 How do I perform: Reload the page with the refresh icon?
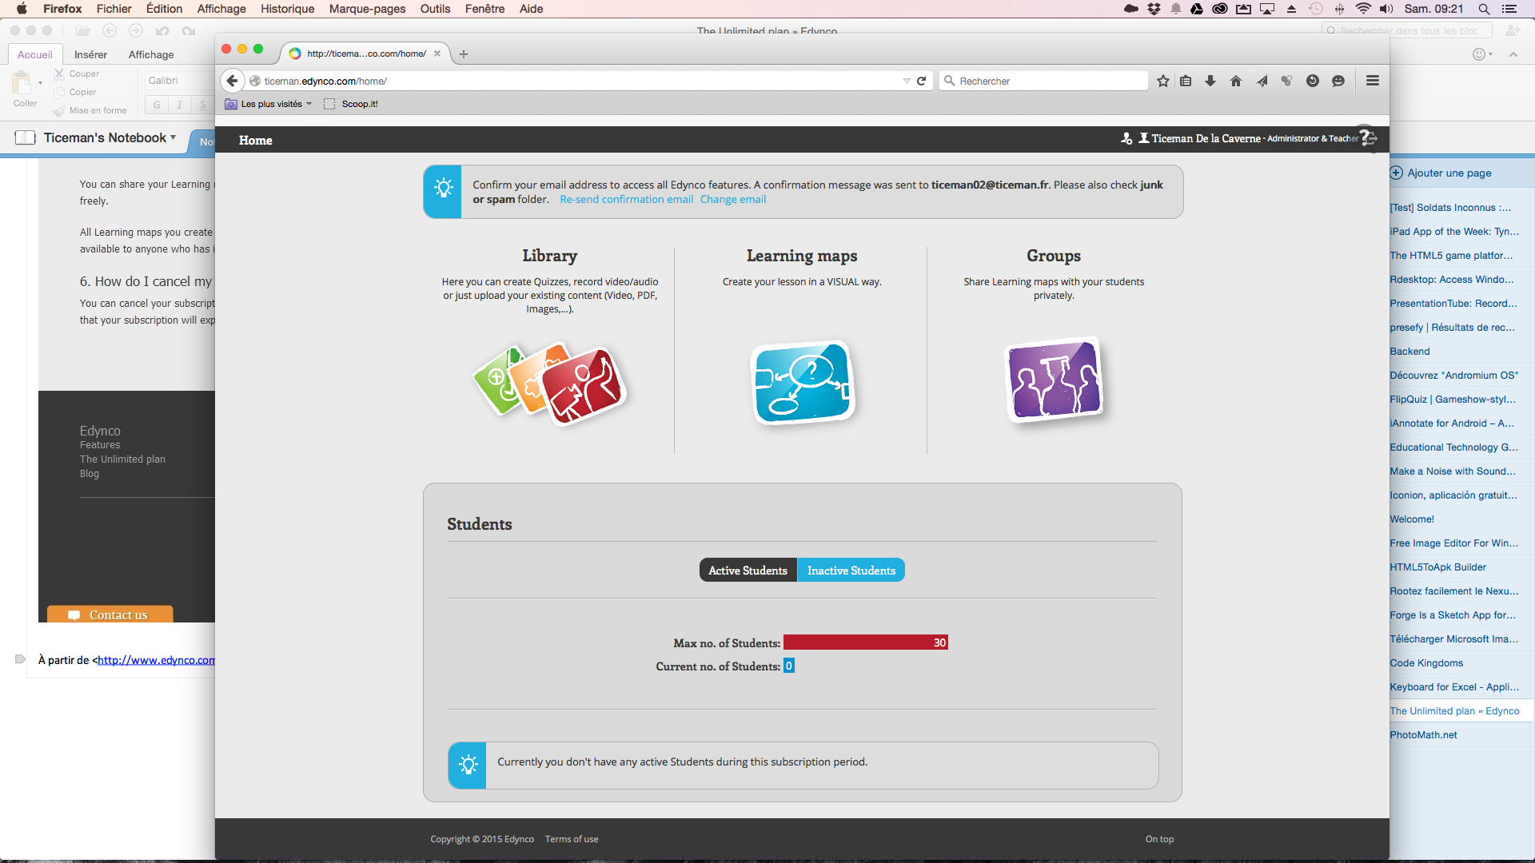pos(921,81)
